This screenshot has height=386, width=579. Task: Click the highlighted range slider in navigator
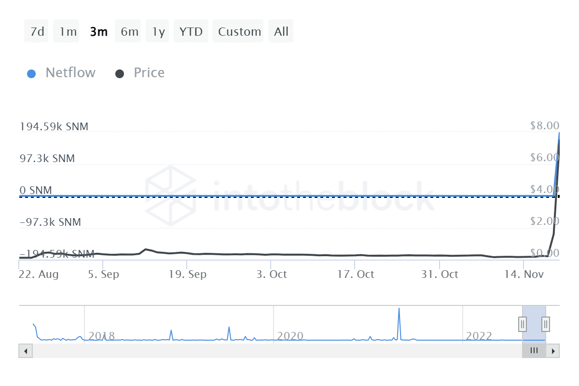pos(534,324)
